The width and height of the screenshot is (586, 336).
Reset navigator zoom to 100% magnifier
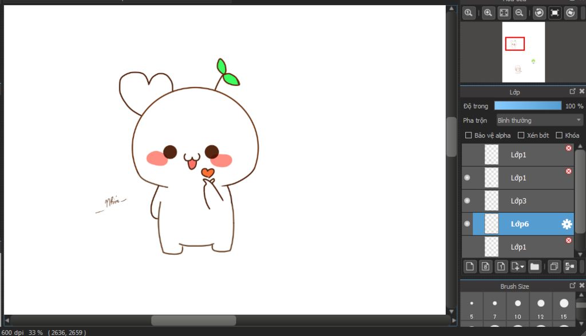469,13
